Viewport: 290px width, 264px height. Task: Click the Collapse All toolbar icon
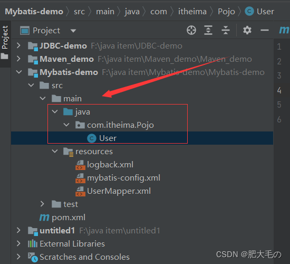[226, 30]
